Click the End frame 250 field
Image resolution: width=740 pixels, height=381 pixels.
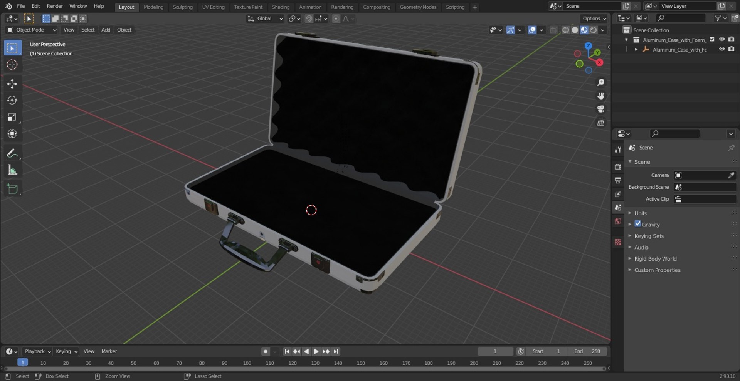pos(587,351)
